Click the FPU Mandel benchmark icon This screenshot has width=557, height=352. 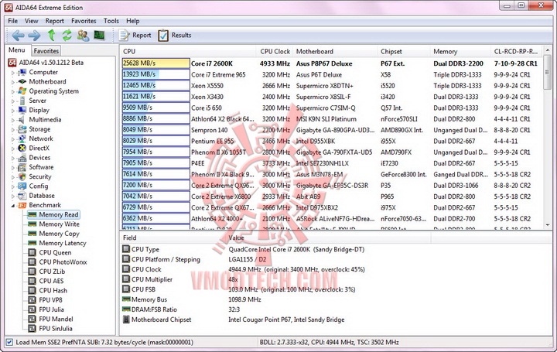point(32,319)
